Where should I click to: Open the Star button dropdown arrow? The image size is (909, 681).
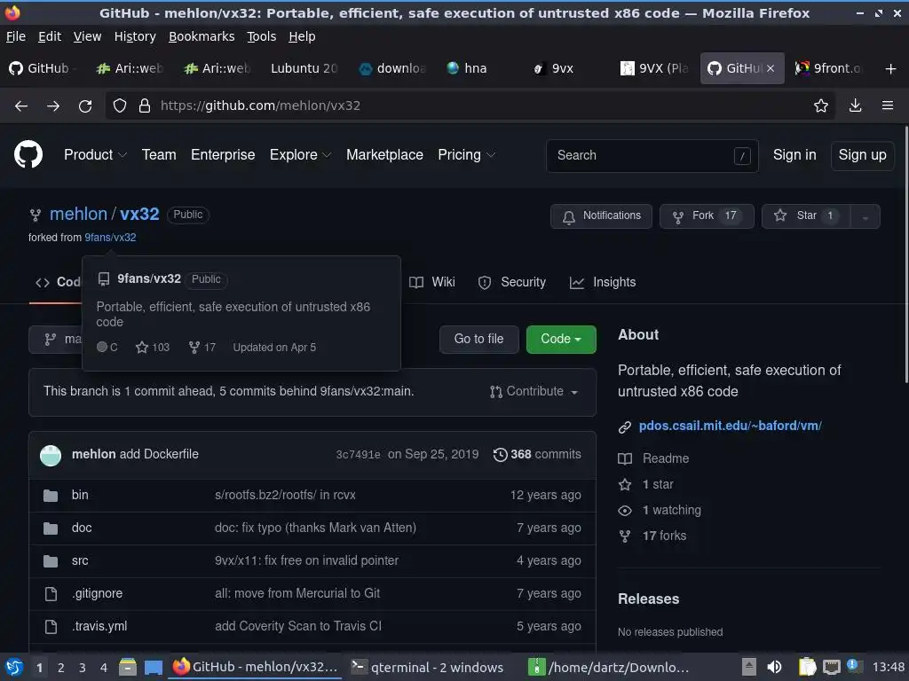tap(865, 216)
